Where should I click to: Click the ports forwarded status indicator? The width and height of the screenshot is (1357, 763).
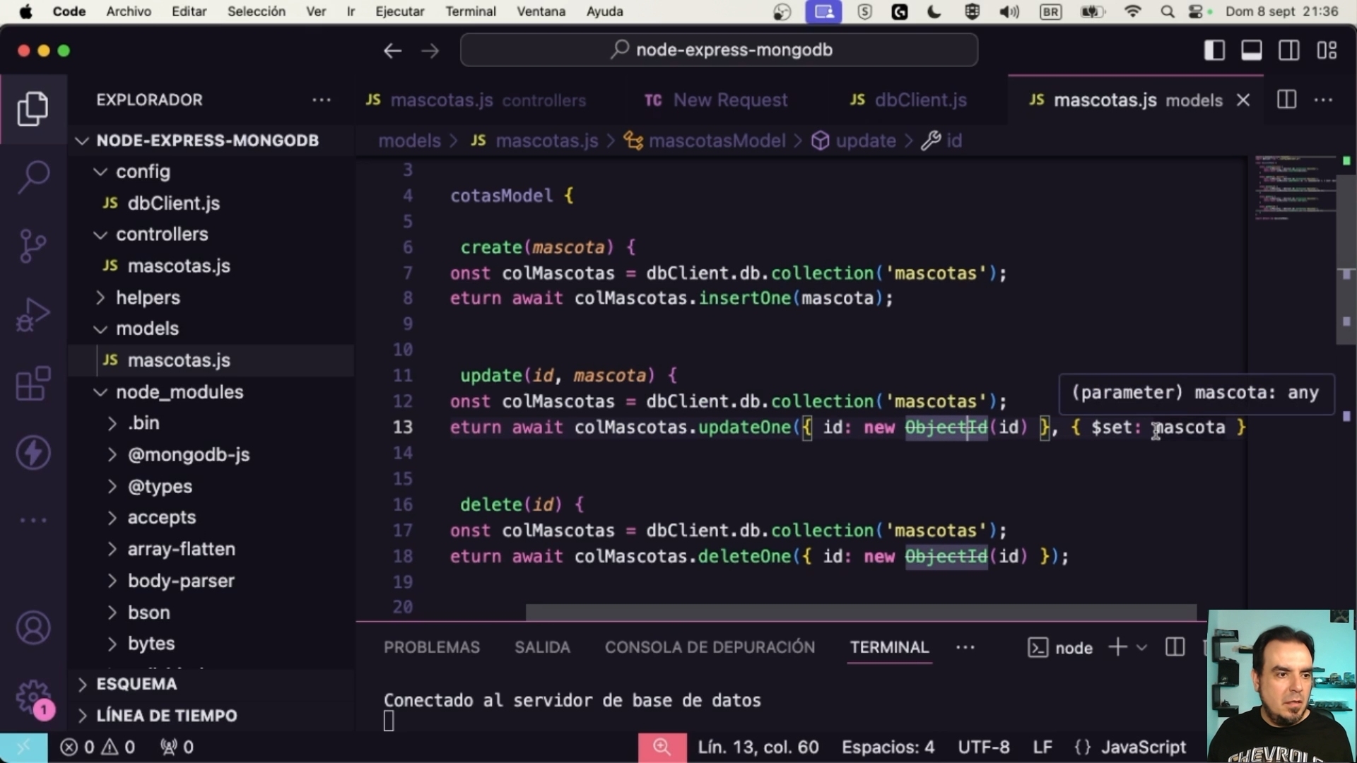pos(177,747)
